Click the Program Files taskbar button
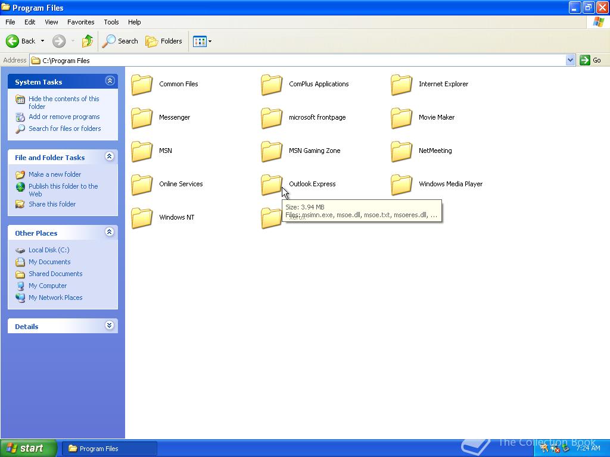 tap(110, 449)
